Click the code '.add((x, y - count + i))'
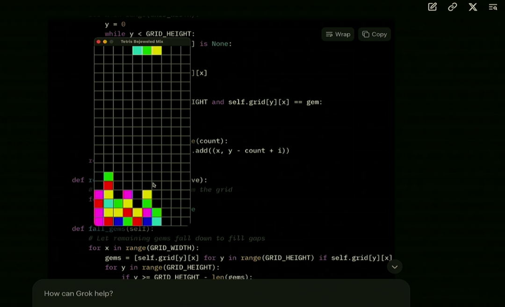Image resolution: width=505 pixels, height=307 pixels. (x=241, y=150)
